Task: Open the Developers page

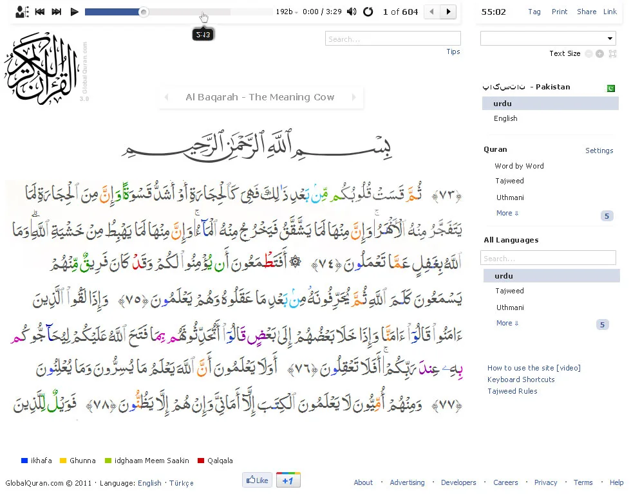Action: pos(458,482)
